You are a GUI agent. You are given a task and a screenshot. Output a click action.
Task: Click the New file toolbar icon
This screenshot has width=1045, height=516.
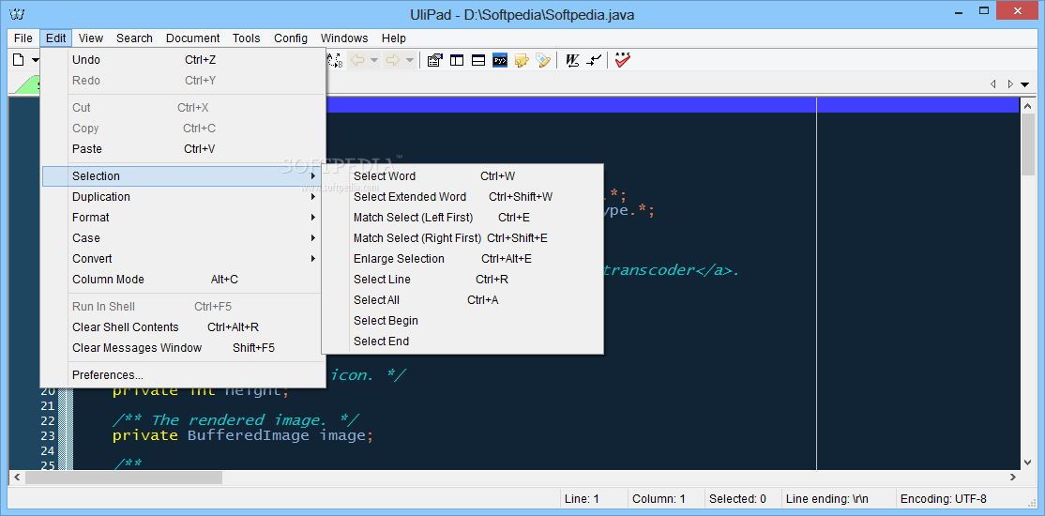(x=19, y=60)
